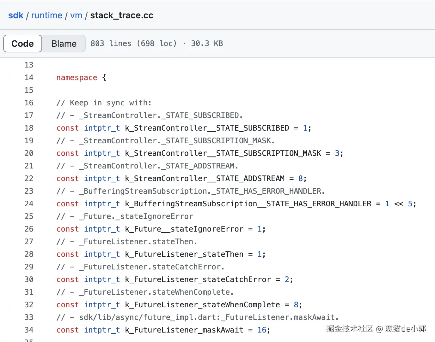The image size is (435, 342).
Task: Open the sdk breadcrumb link
Action: [16, 15]
